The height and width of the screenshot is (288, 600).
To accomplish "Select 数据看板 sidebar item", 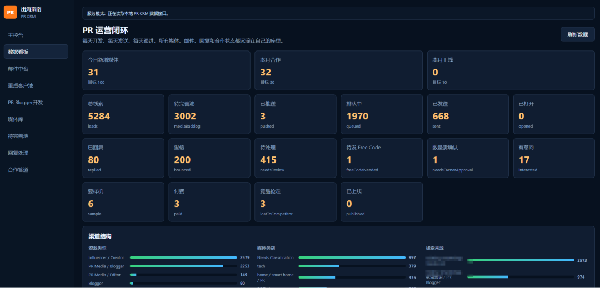I will tap(36, 52).
